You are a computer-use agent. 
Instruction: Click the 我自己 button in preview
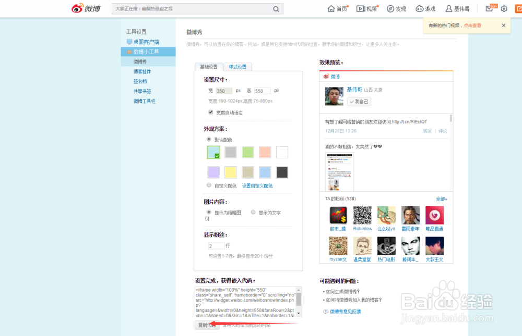point(359,102)
